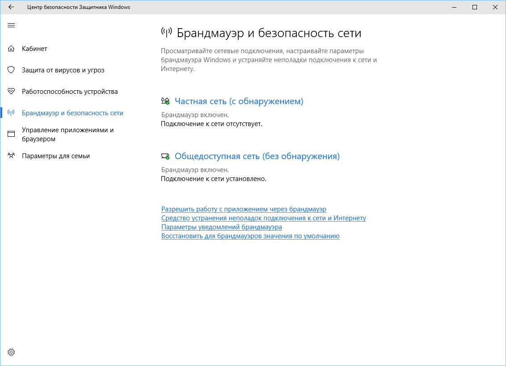
Task: Click the private network house icon
Action: click(165, 101)
